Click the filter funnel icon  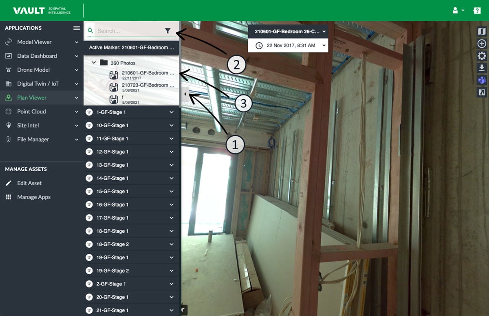click(x=167, y=31)
